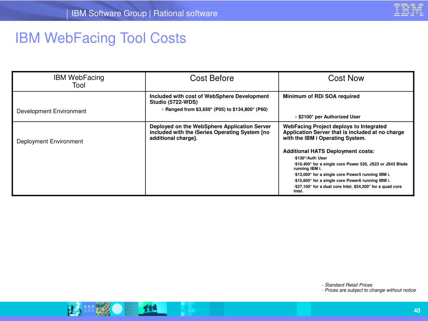428x321 pixels.
Task: Select the Cost Now column header
Action: click(x=346, y=78)
